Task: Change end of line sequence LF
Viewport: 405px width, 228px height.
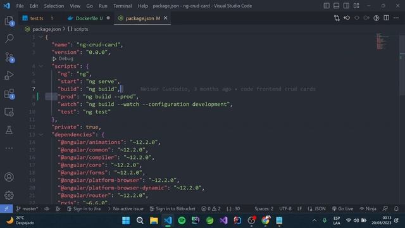Action: [x=299, y=208]
